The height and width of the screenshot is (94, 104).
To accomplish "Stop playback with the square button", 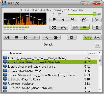I will click(17, 37).
